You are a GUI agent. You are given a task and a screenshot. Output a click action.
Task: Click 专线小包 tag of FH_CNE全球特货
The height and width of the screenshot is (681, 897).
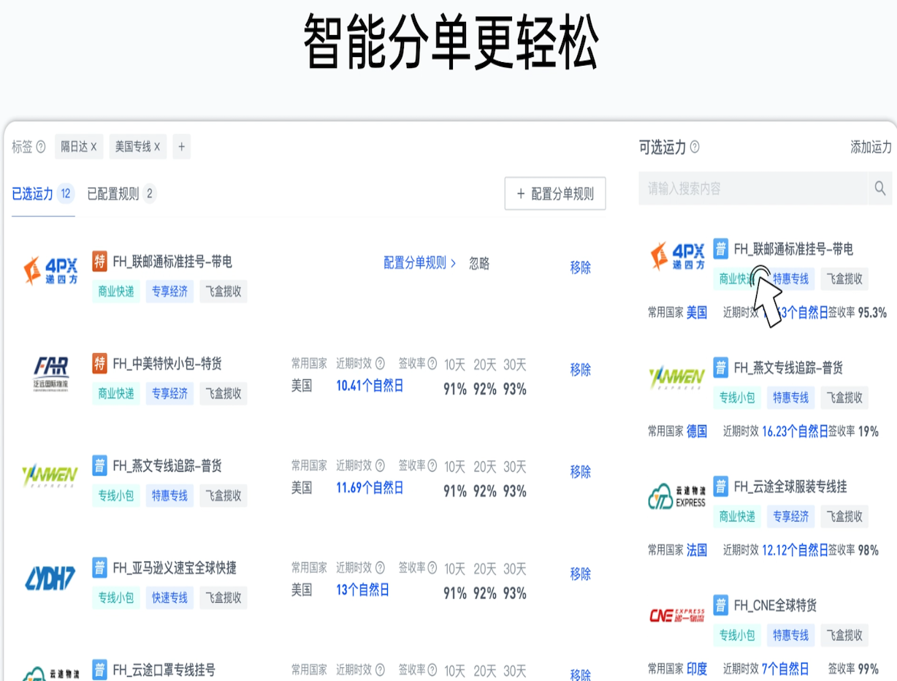pos(737,635)
